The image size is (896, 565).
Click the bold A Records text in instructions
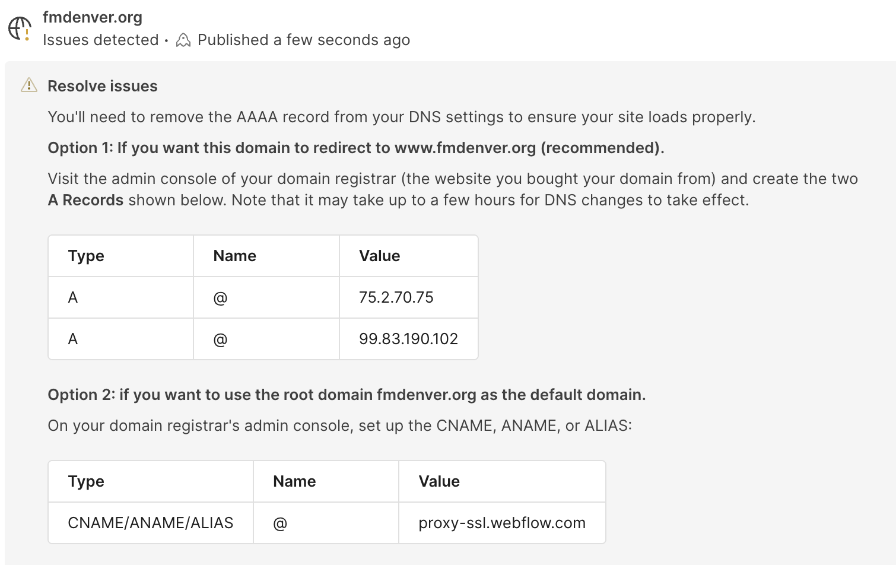85,200
